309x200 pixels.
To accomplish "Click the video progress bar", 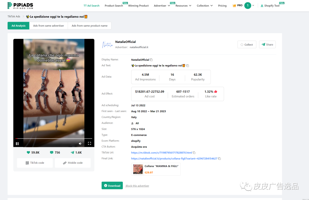I will coord(54,139).
